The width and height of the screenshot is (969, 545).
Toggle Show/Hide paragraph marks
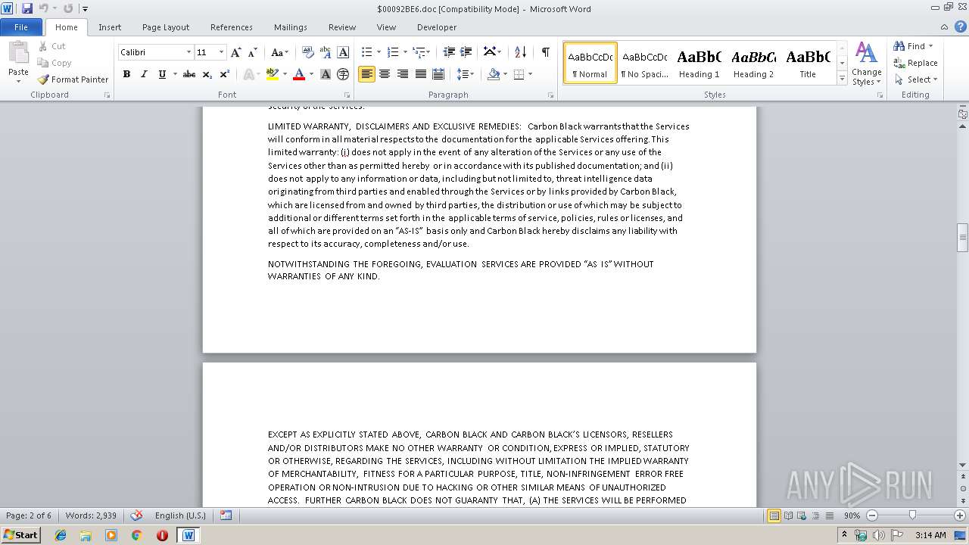(x=545, y=52)
